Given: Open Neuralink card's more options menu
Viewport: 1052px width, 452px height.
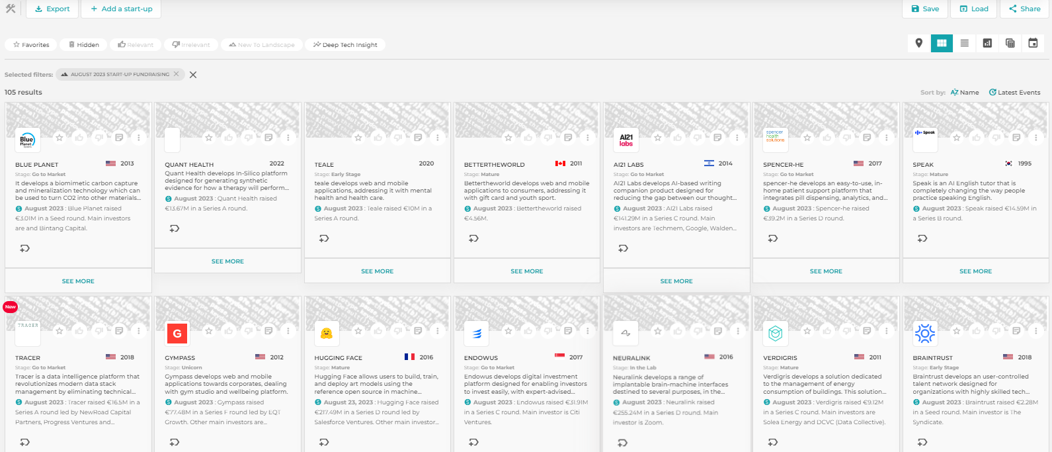Looking at the screenshot, I should (x=737, y=331).
